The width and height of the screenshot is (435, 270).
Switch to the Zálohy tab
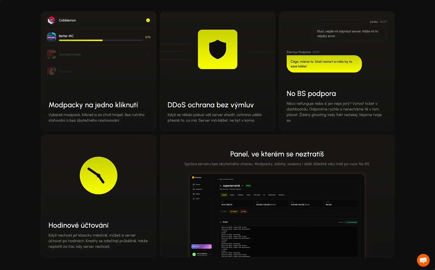[x=249, y=195]
